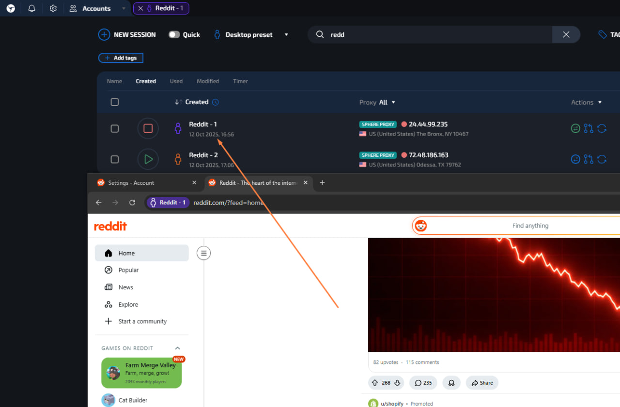Open the Actions dropdown in table header
Image resolution: width=620 pixels, height=407 pixels.
click(587, 102)
